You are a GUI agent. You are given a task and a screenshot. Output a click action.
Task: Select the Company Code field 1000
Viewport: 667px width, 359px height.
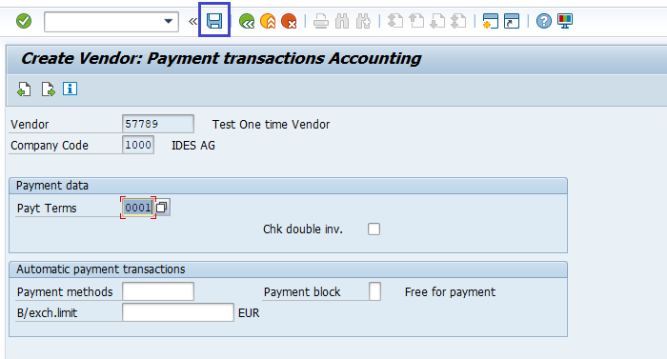tap(138, 145)
